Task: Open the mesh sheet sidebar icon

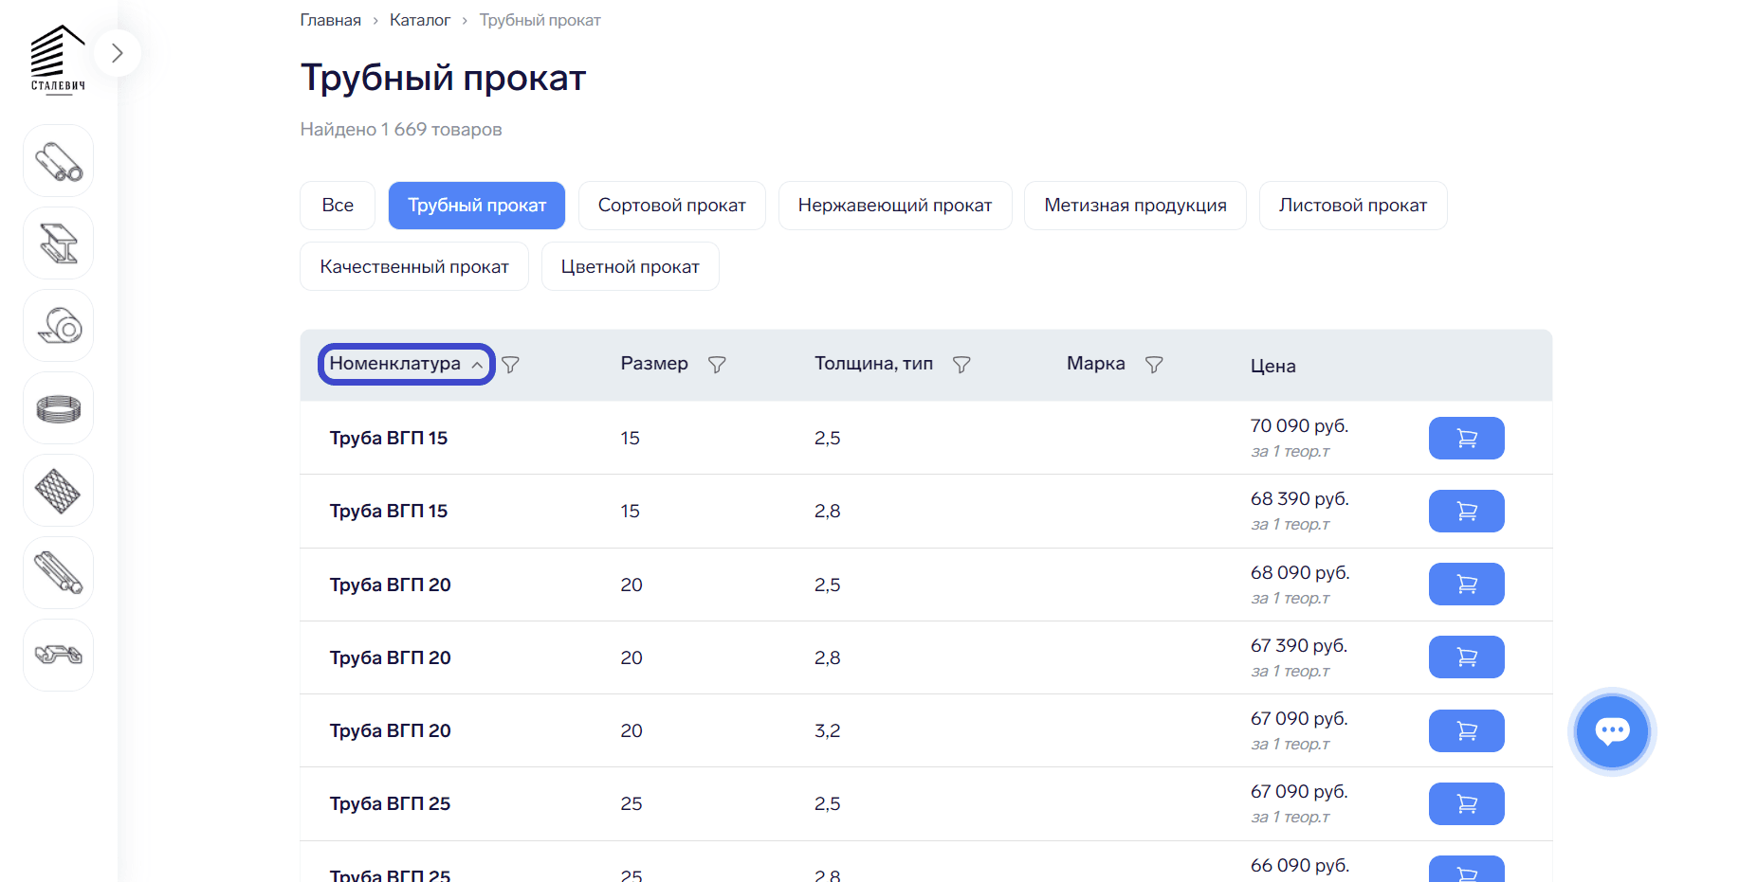Action: pyautogui.click(x=59, y=491)
